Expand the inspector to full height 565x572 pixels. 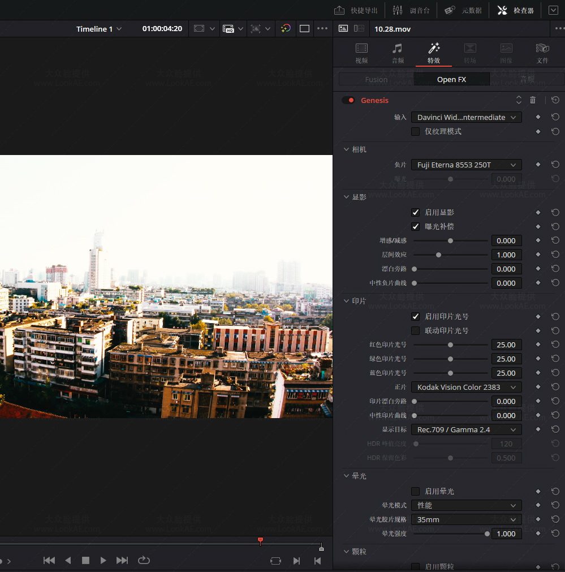click(553, 10)
